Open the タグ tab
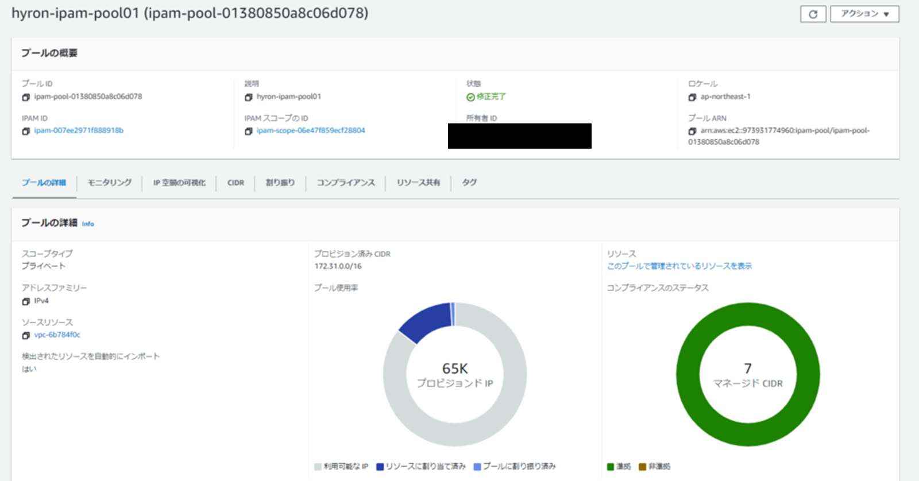This screenshot has width=919, height=481. pyautogui.click(x=469, y=183)
